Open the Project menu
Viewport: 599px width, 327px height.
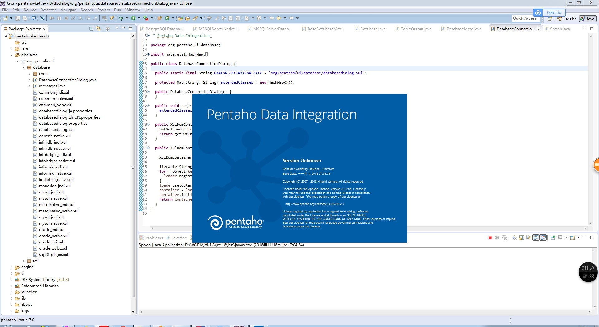[x=103, y=10]
